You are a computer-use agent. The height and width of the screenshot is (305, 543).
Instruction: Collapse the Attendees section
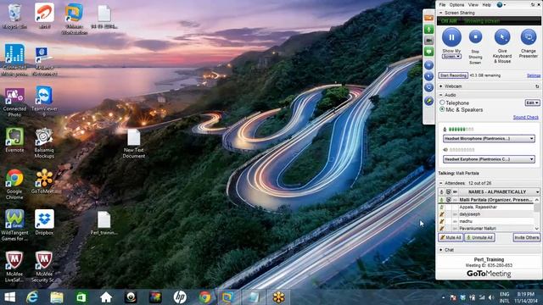pos(441,183)
